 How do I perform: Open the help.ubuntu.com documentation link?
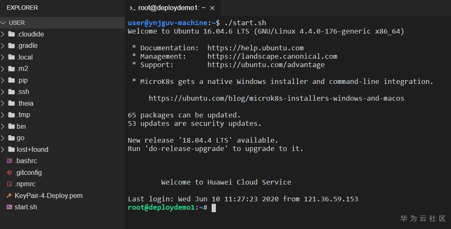point(255,48)
